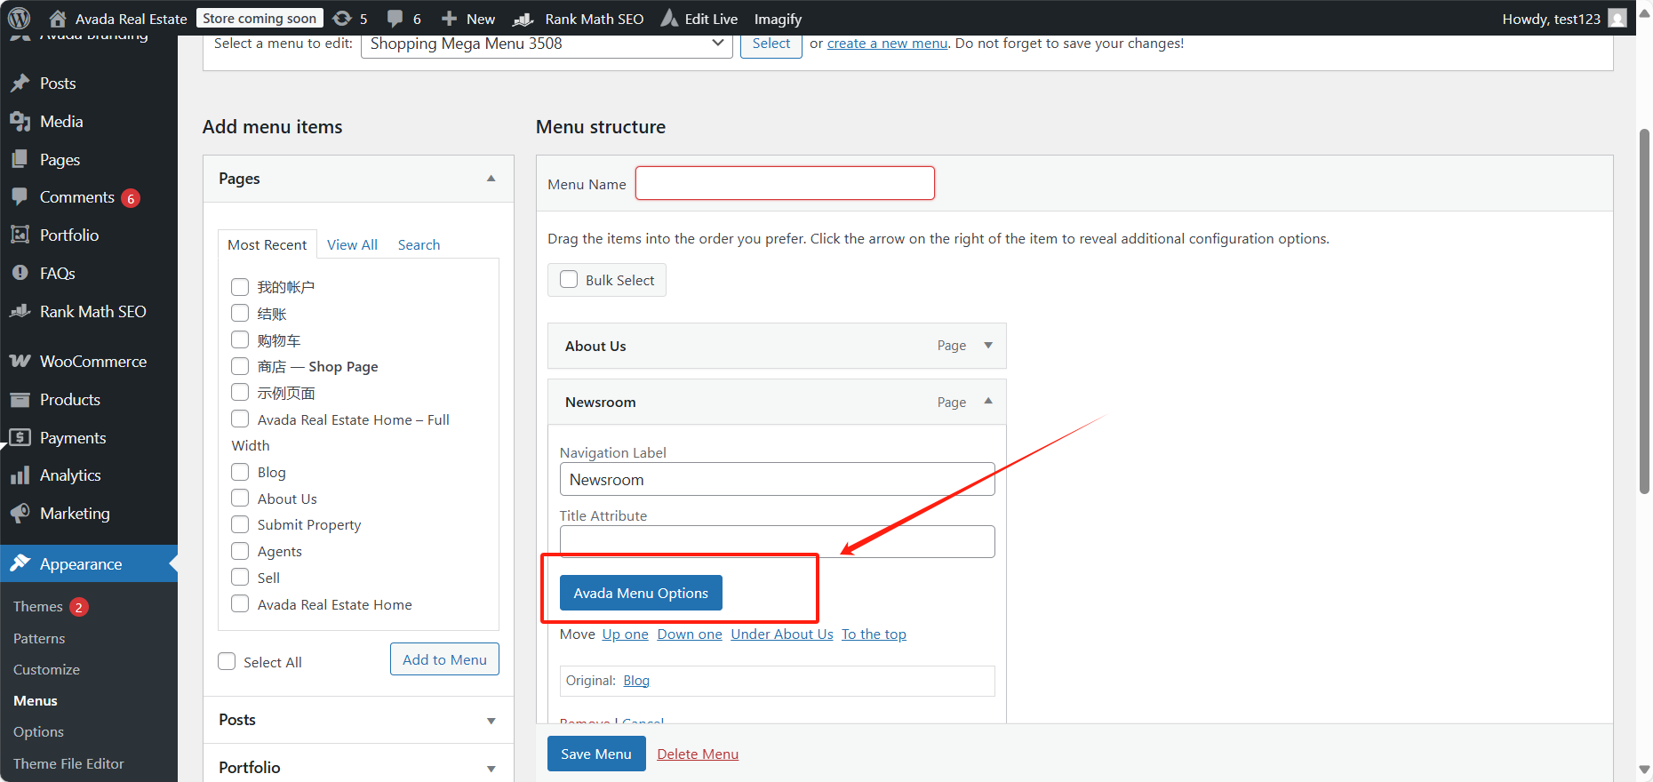Viewport: 1653px width, 782px height.
Task: Expand the Posts panel section
Action: coord(491,721)
